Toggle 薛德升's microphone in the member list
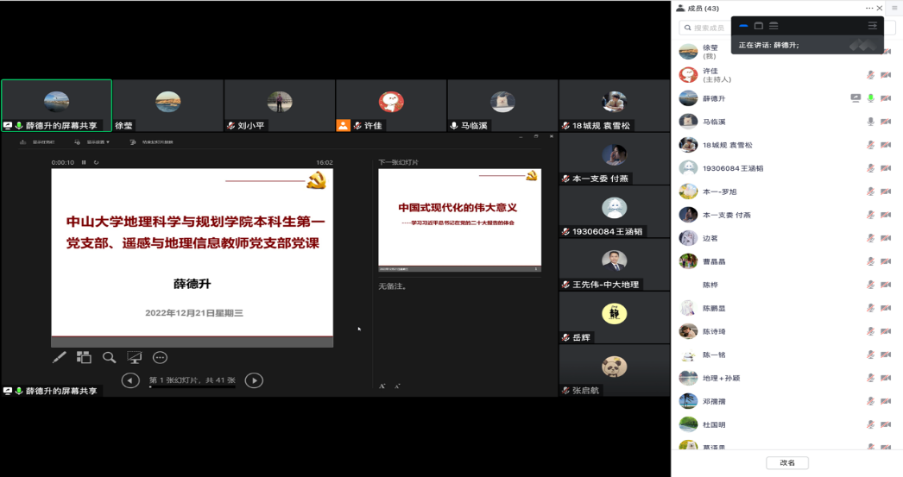The width and height of the screenshot is (903, 477). click(x=870, y=98)
